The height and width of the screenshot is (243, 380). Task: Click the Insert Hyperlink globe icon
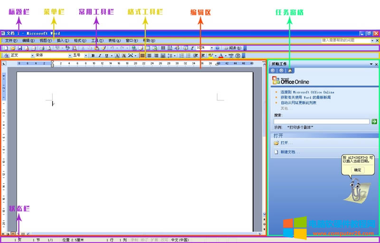click(x=134, y=48)
